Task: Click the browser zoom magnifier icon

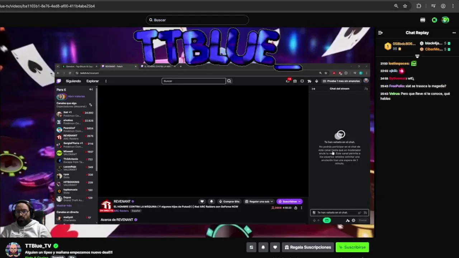Action: coord(396,6)
